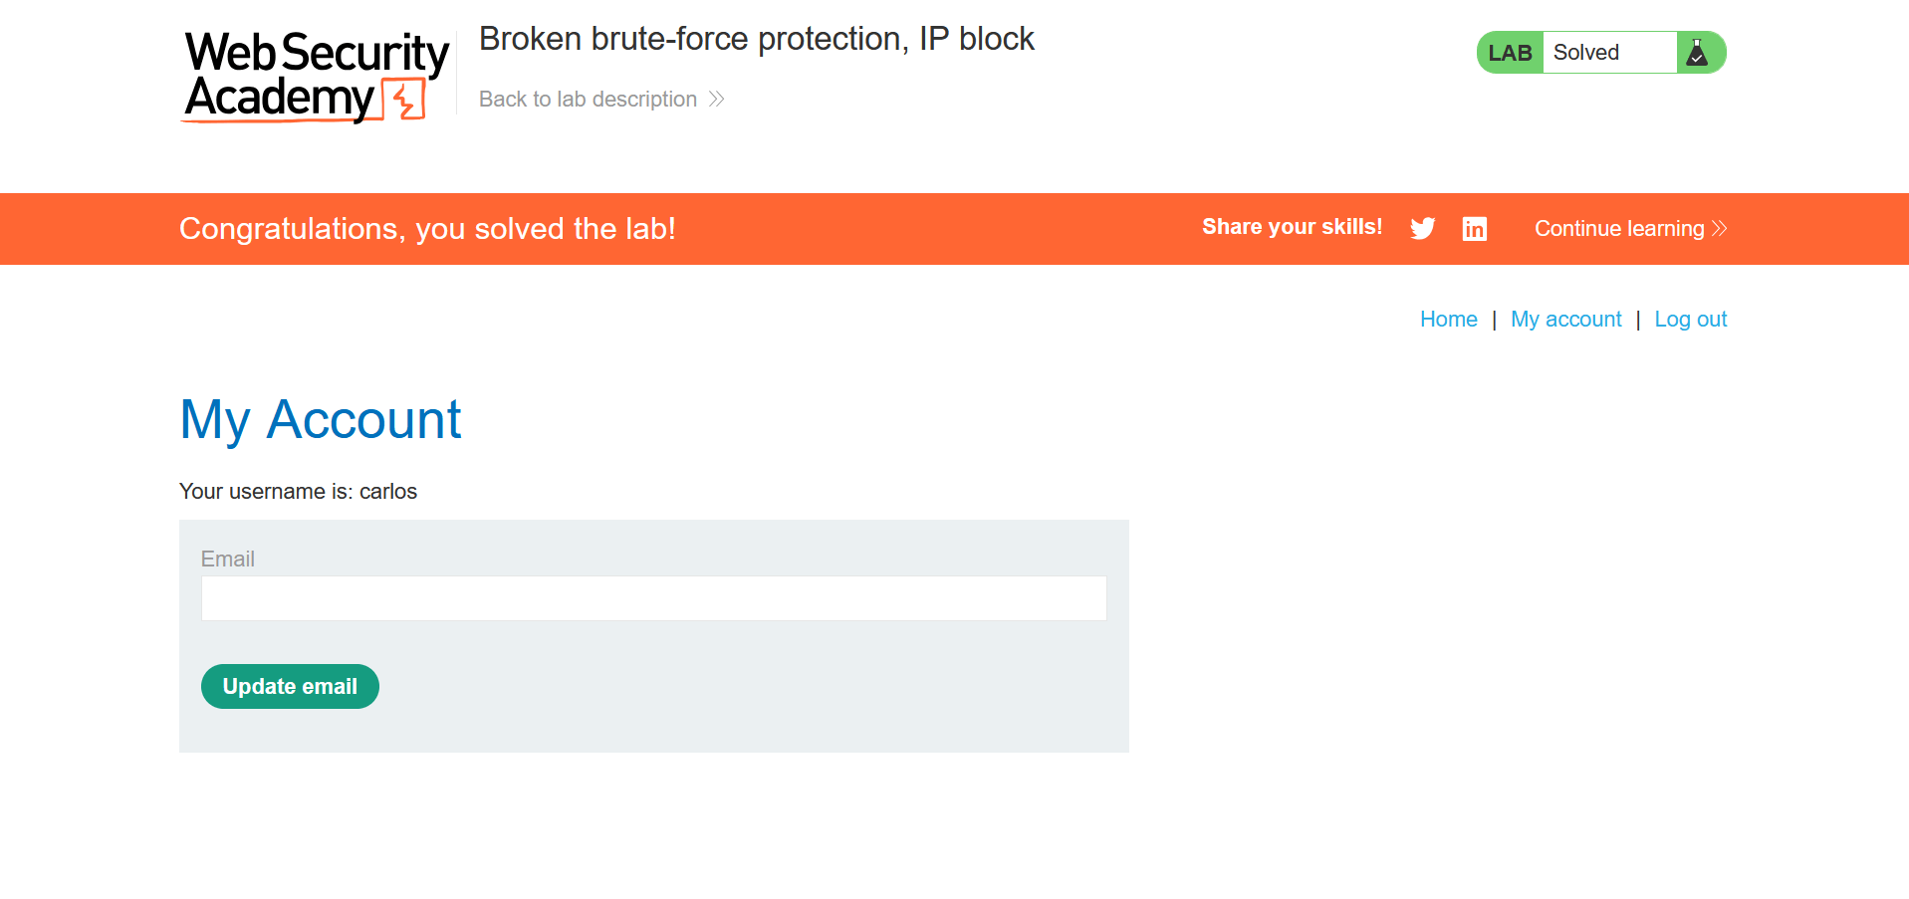
Task: Click the Web Security Academy logo
Action: [315, 76]
